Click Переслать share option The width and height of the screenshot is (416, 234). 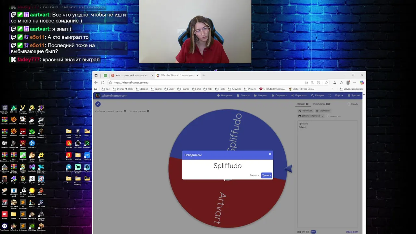tap(299, 96)
